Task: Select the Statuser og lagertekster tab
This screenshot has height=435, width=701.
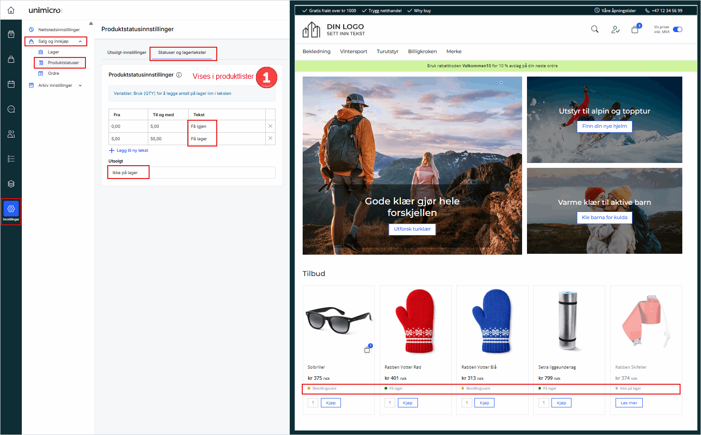Action: click(182, 53)
